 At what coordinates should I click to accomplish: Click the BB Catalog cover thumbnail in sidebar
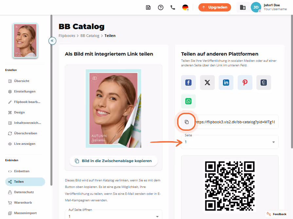click(x=25, y=40)
